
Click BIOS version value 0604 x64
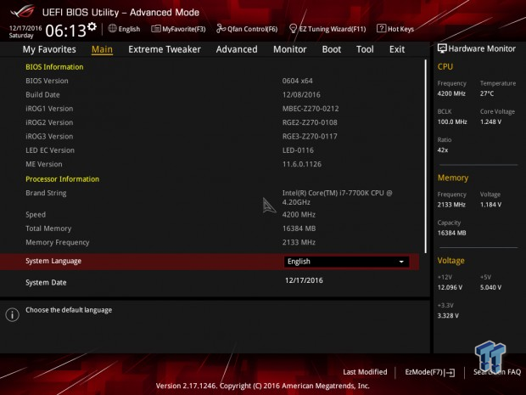click(x=298, y=81)
